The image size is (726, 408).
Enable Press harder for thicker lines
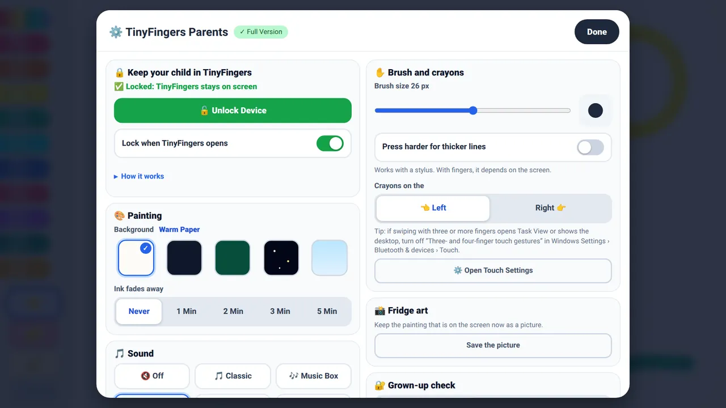(590, 147)
